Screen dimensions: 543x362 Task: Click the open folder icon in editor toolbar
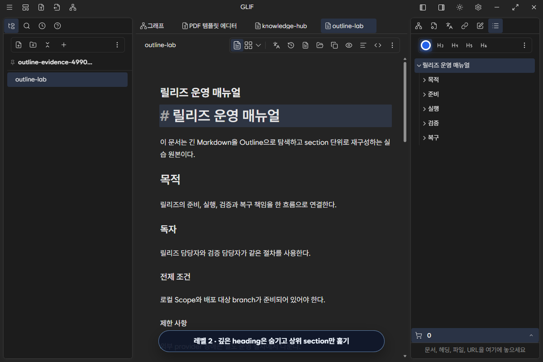(320, 45)
